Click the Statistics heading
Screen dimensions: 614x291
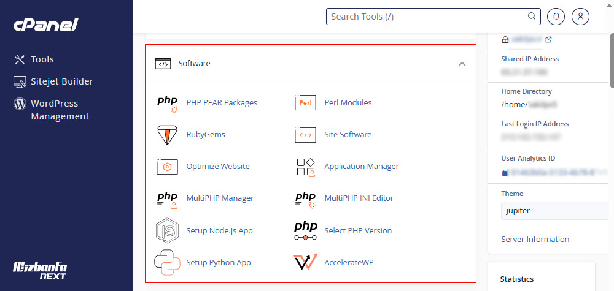coord(517,279)
